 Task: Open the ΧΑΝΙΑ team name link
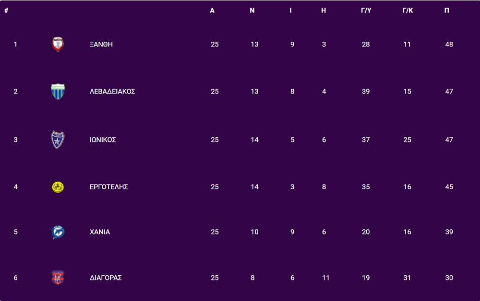(x=100, y=232)
